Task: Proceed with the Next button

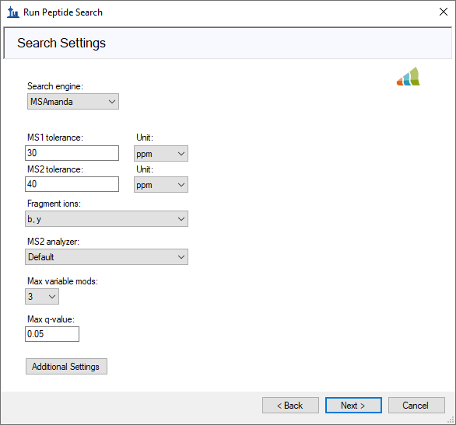Action: point(353,406)
